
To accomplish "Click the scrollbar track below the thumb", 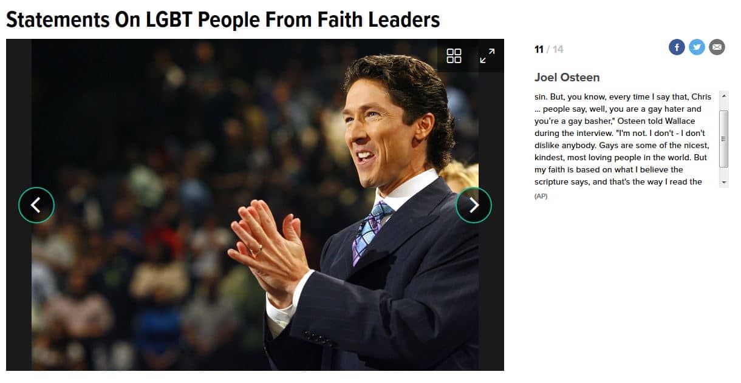I will [723, 172].
